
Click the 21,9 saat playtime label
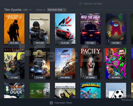coord(65,43)
